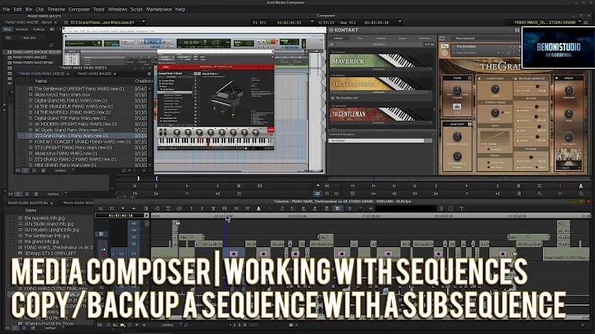The width and height of the screenshot is (595, 334).
Task: Click the down arrow icon in timeline toolbar
Action: tap(123, 208)
